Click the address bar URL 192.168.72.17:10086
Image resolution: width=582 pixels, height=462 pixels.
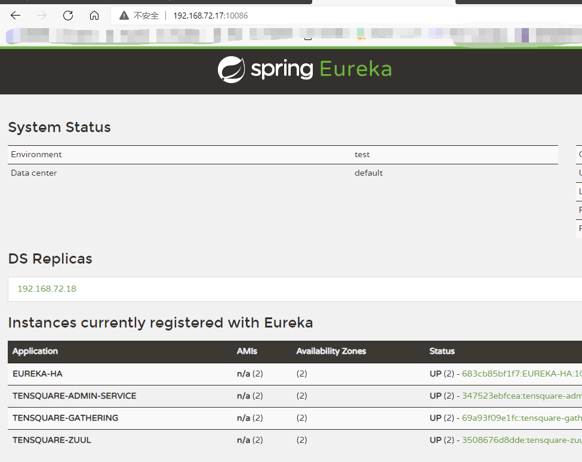tap(210, 16)
